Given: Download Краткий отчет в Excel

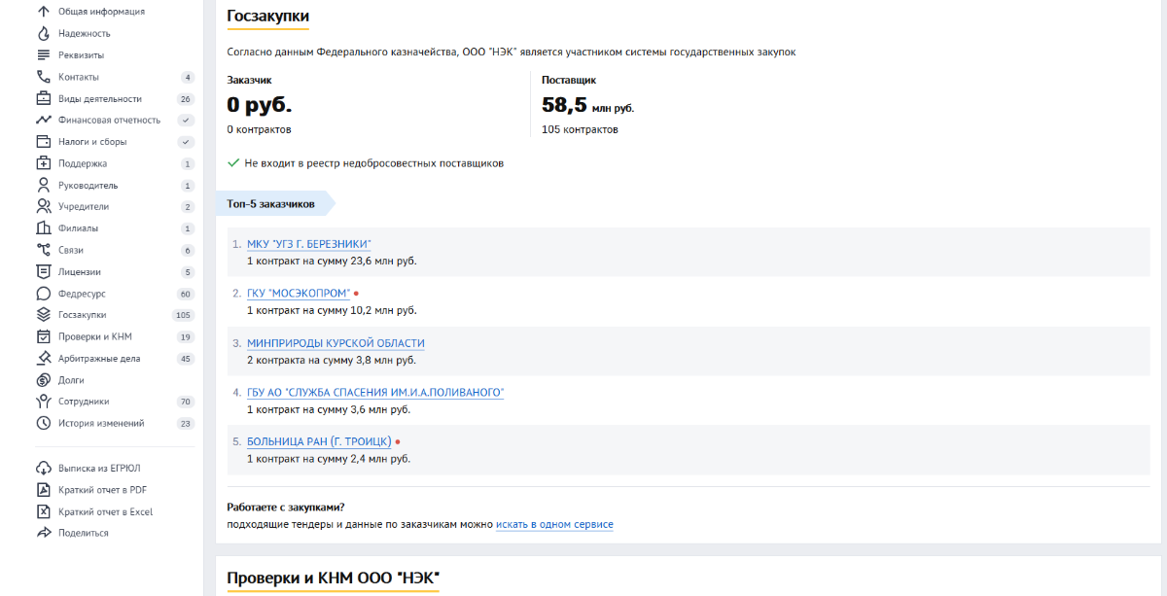Looking at the screenshot, I should pyautogui.click(x=105, y=511).
